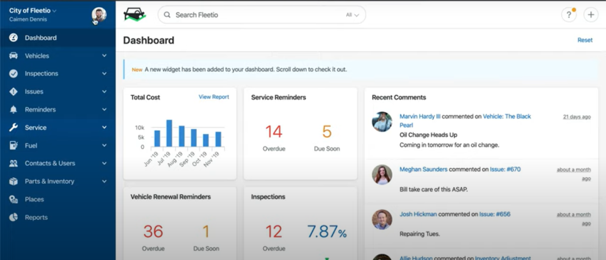The image size is (606, 260).
Task: Click the Reports pie chart icon
Action: pos(13,217)
